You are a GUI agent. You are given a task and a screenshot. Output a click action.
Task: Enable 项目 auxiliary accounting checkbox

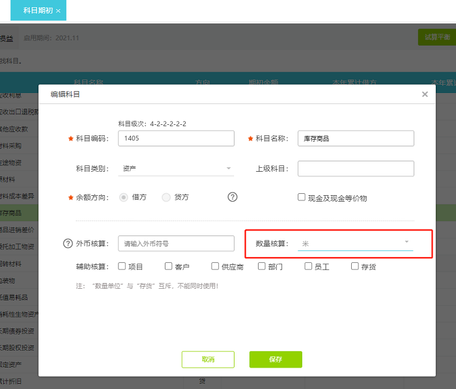pos(122,266)
